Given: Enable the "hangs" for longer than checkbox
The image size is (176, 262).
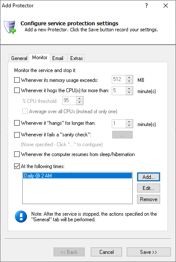Looking at the screenshot, I should click(x=17, y=123).
